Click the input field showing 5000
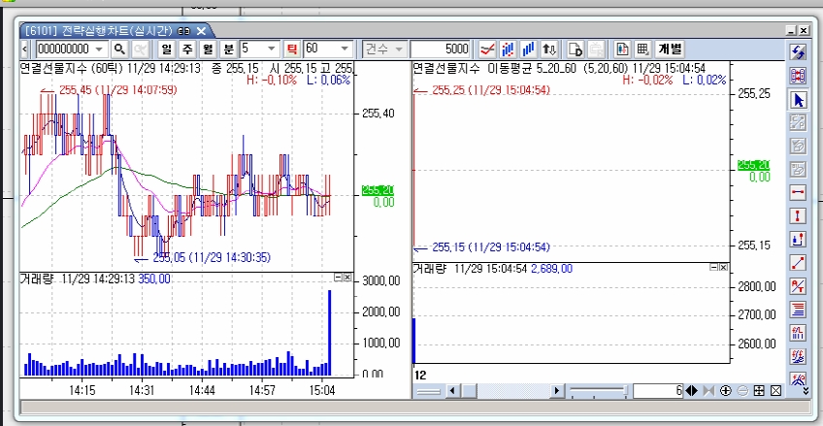The width and height of the screenshot is (823, 426). click(x=442, y=49)
